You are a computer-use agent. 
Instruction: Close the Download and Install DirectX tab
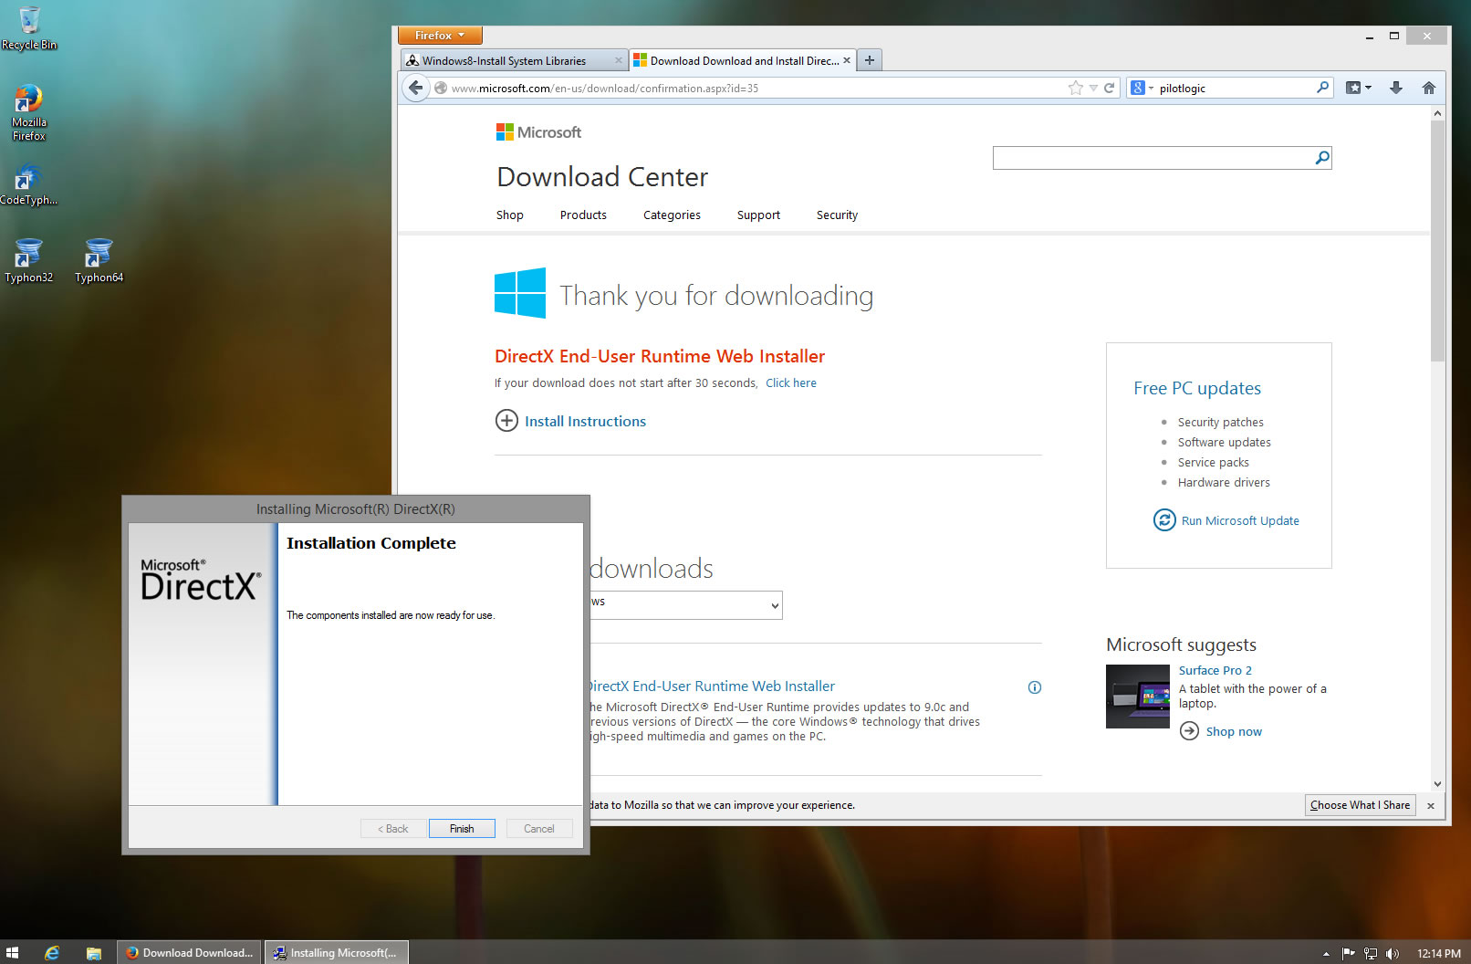click(x=846, y=61)
